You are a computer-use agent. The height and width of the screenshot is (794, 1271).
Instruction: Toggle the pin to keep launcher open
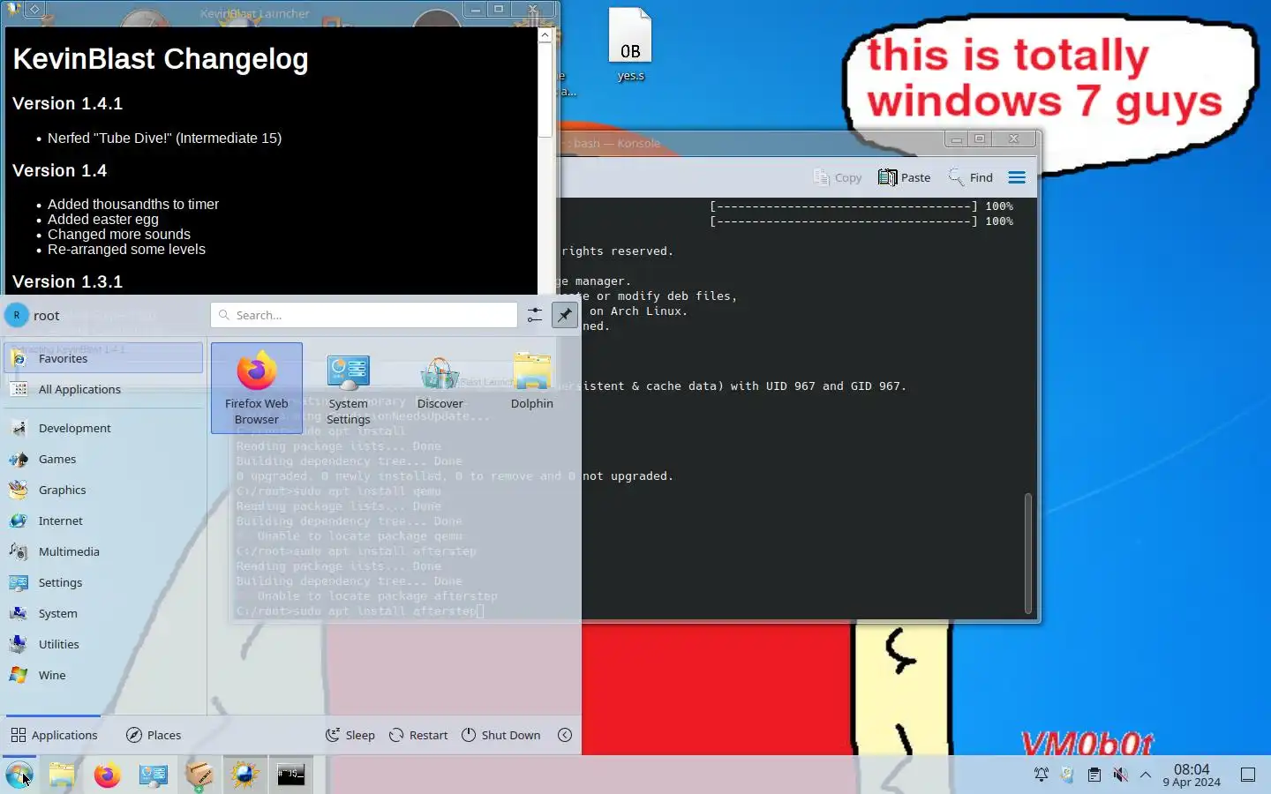click(x=565, y=315)
